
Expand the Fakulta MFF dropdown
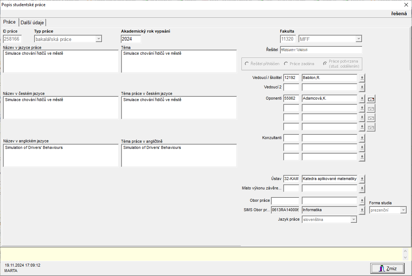point(358,39)
